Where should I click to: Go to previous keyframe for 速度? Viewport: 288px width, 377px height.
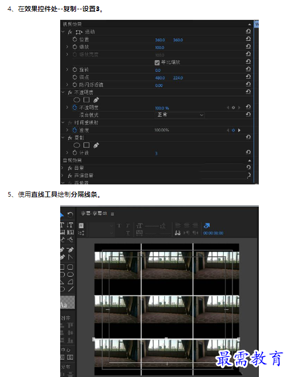click(228, 130)
